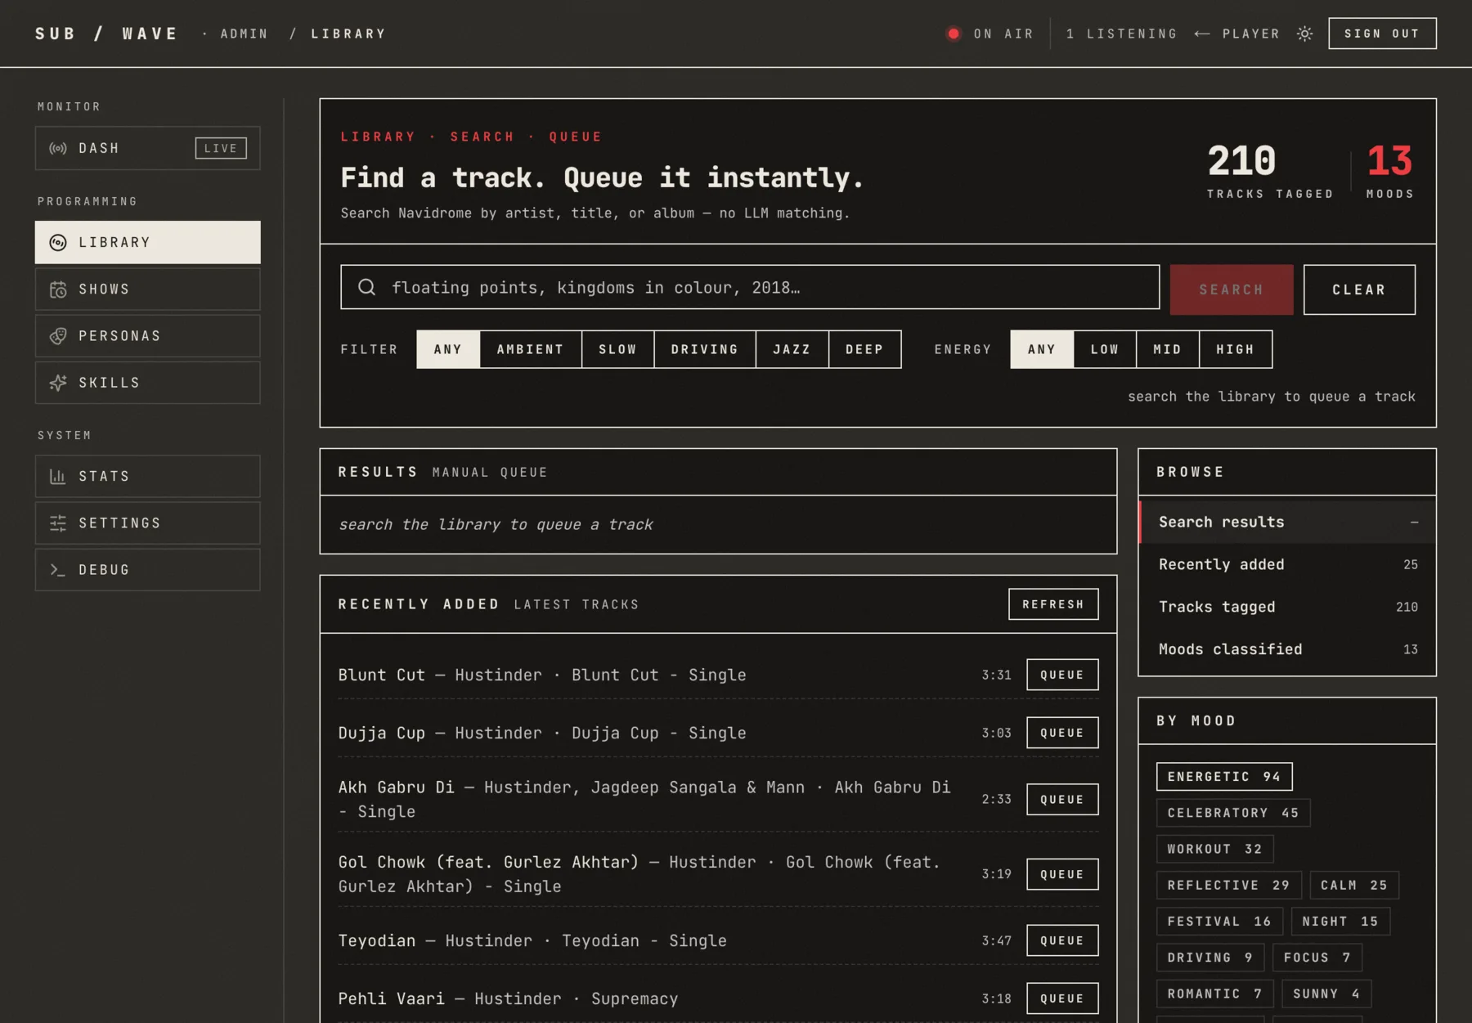Filter by DRIVING 9 mood tag
This screenshot has width=1472, height=1023.
(1210, 958)
